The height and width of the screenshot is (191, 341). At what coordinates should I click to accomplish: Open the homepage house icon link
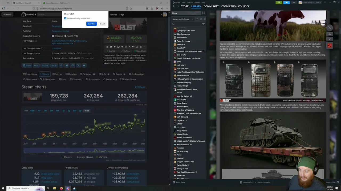pyautogui.click(x=61, y=65)
